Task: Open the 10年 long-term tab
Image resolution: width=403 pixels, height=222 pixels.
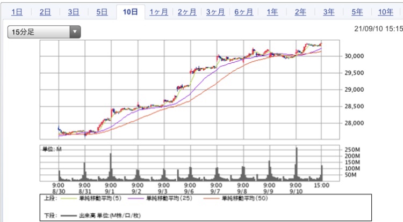Action: (x=385, y=11)
